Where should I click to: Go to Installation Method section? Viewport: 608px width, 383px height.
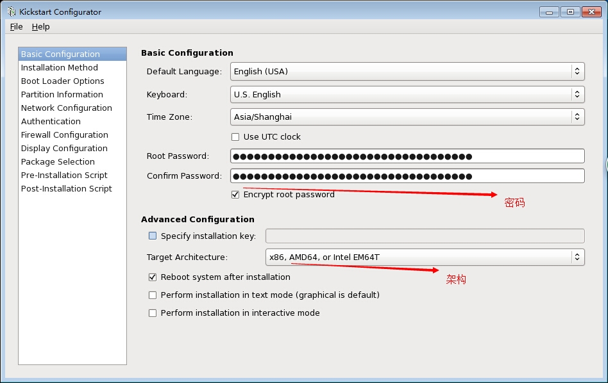coord(72,68)
